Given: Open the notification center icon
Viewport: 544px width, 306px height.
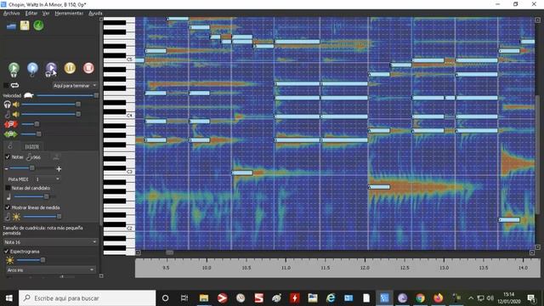Looking at the screenshot, I should [531, 298].
